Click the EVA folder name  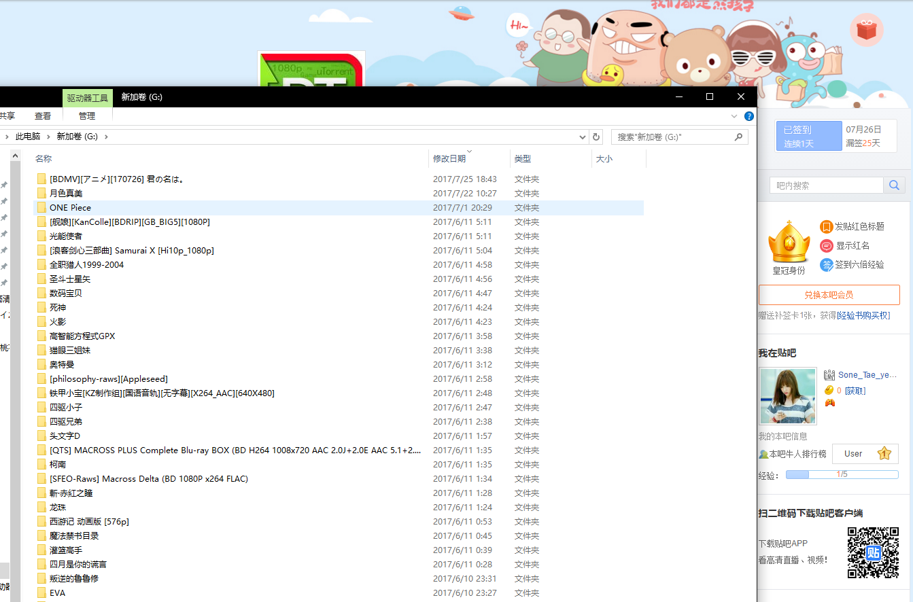(58, 593)
